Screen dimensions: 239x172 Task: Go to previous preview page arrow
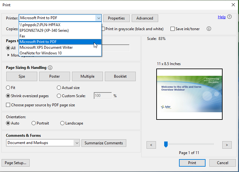[151, 145]
